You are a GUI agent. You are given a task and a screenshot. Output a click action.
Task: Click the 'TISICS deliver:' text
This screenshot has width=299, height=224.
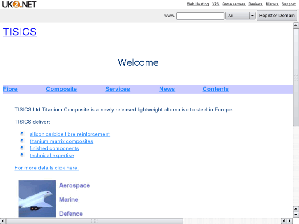[x=32, y=122]
